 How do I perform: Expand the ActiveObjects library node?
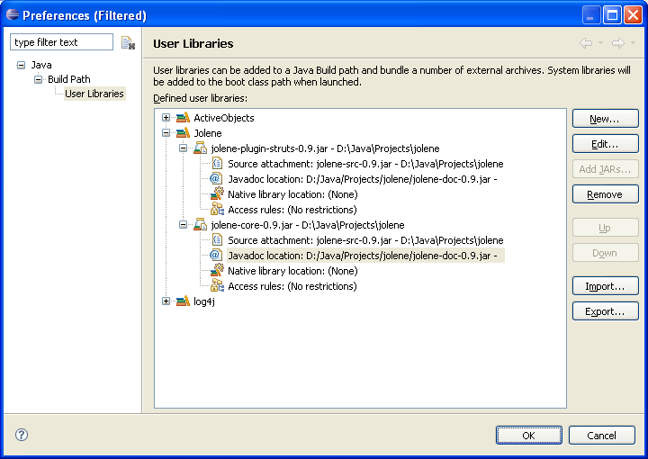(166, 118)
